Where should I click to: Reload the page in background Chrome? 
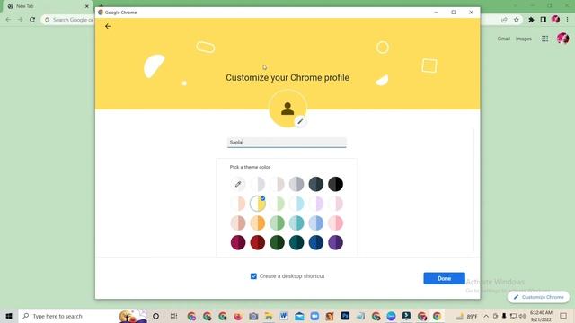(x=32, y=20)
